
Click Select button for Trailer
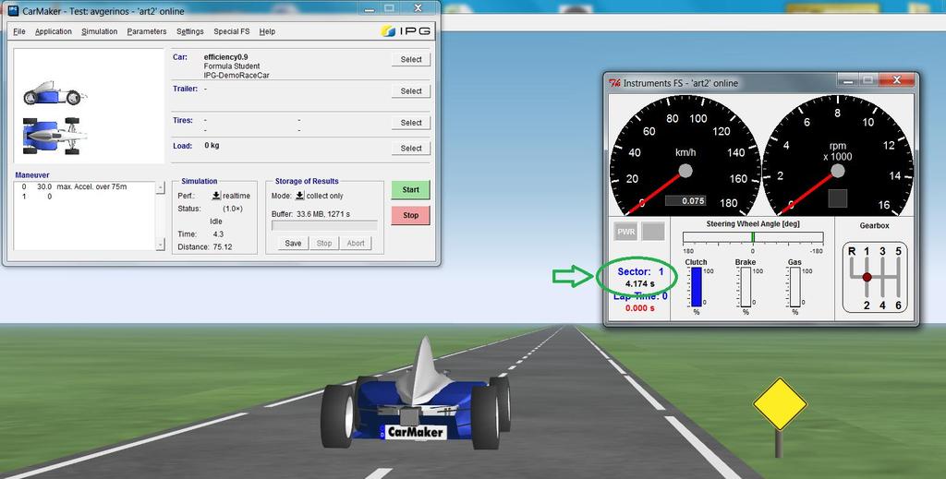[x=411, y=91]
